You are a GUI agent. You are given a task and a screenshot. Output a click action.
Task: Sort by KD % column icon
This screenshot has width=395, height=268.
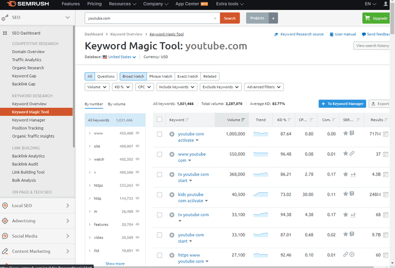pos(289,120)
